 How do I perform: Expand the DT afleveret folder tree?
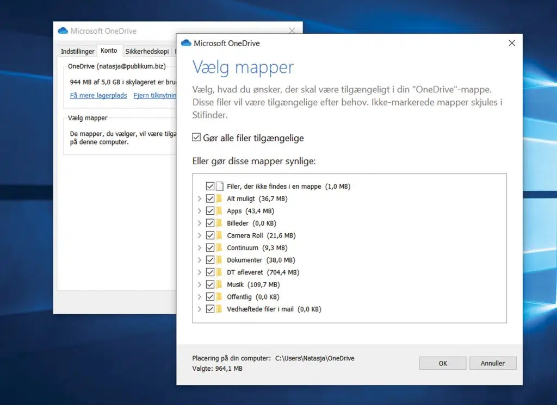point(200,272)
